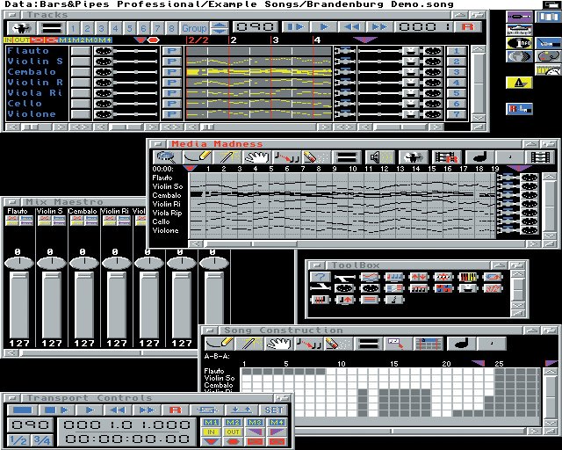This screenshot has width=562, height=450.
Task: Click the globe with arrow icon
Action: (x=519, y=56)
